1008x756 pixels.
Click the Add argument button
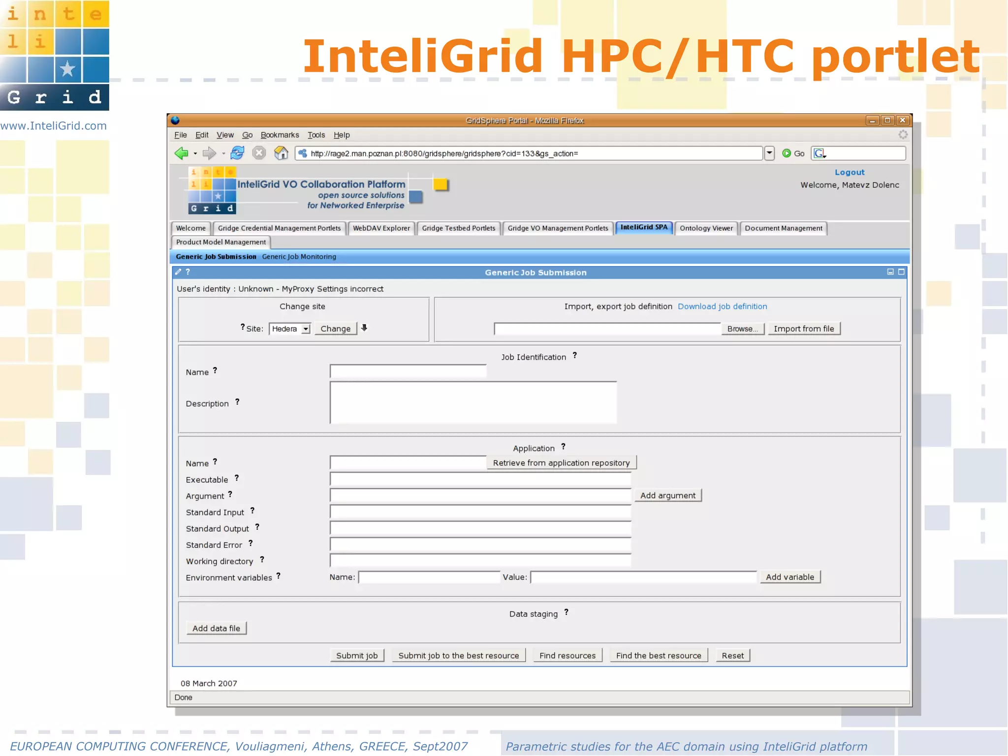click(668, 496)
